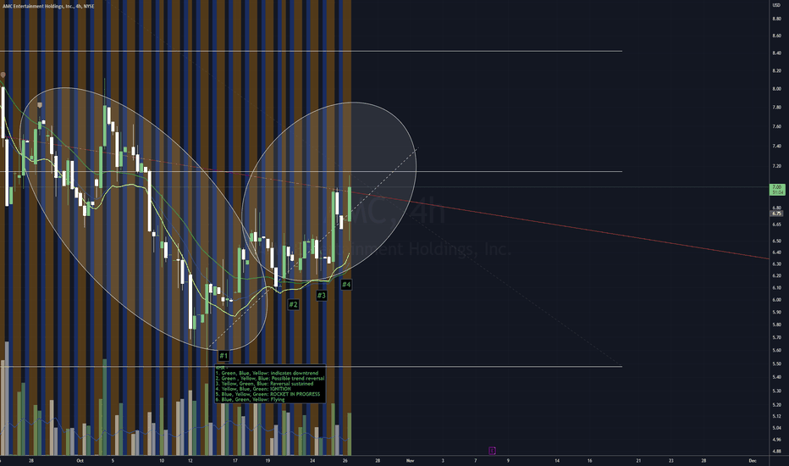Select the horizontal line at 5.50
Image resolution: width=789 pixels, height=466 pixels.
311,367
